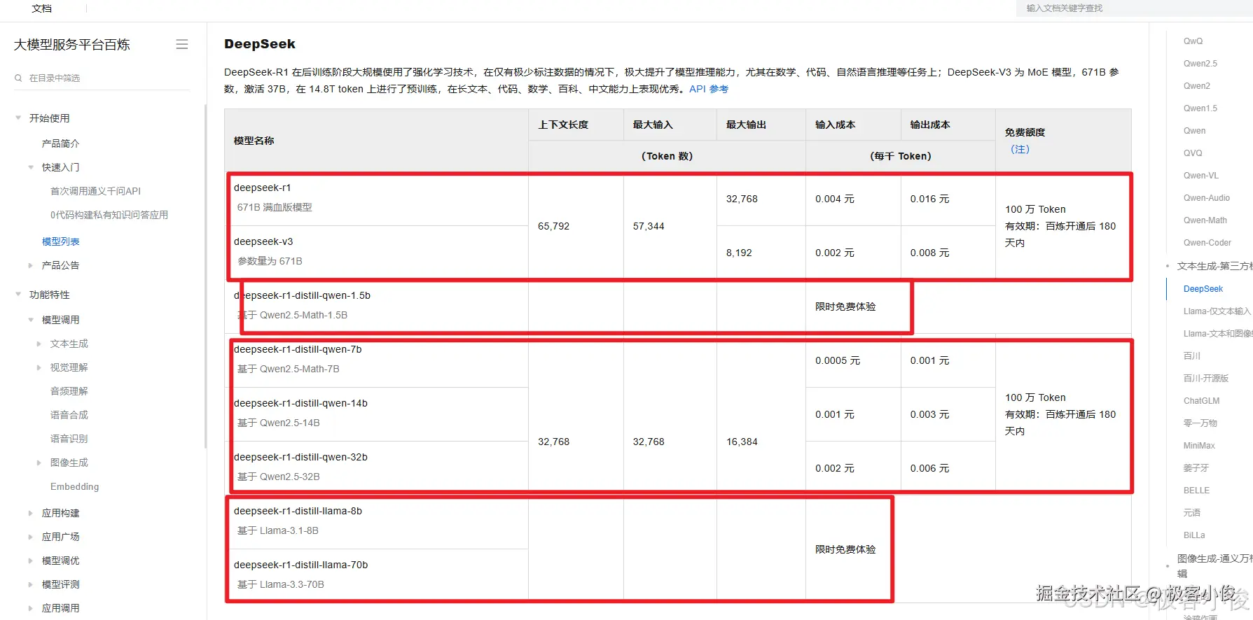
Task: Select 模型列表 in the sidebar
Action: coord(61,241)
